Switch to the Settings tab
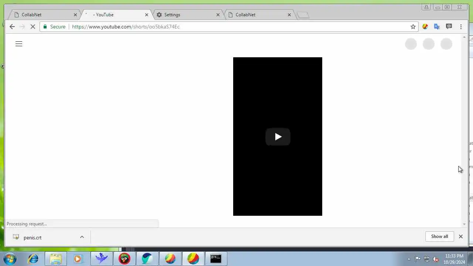Viewport: 473px width, 266px height. (x=187, y=15)
